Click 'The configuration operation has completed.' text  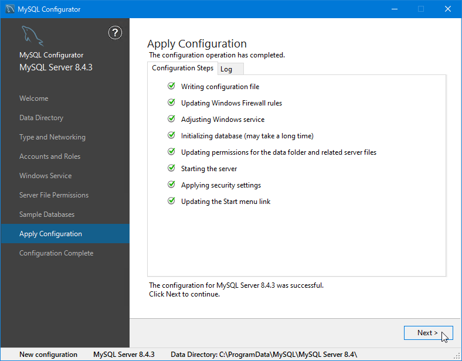[217, 55]
